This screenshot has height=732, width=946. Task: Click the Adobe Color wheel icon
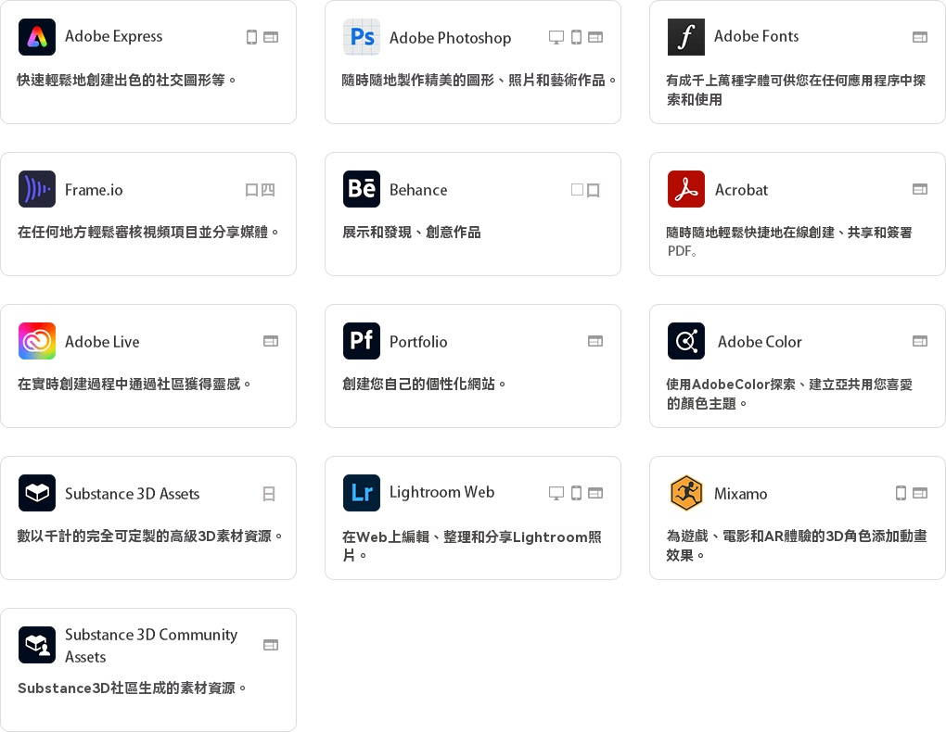tap(686, 341)
